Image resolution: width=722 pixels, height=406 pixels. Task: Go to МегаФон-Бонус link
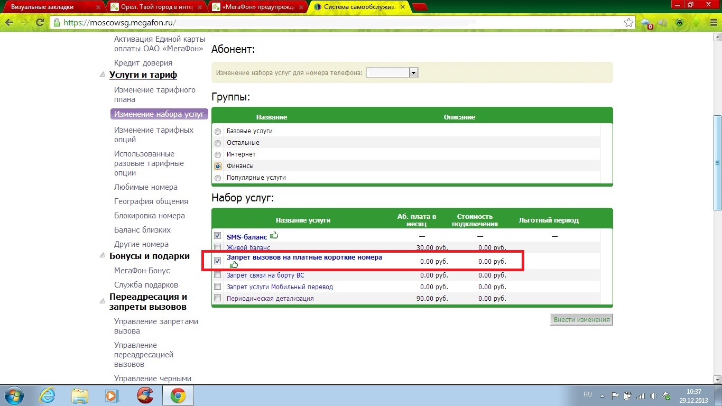(x=142, y=271)
